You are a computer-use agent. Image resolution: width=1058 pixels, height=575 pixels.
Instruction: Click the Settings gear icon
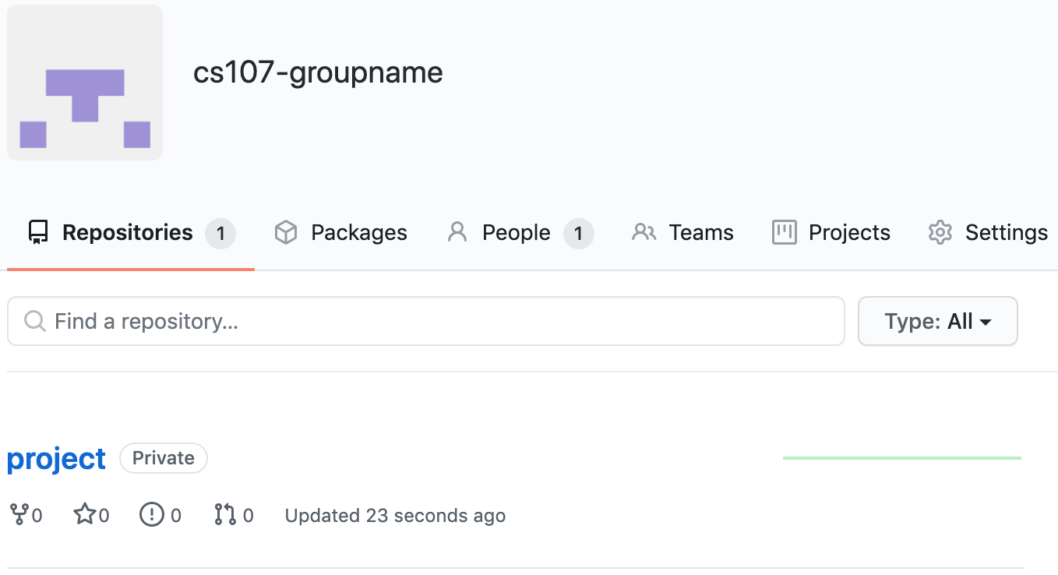pyautogui.click(x=940, y=233)
